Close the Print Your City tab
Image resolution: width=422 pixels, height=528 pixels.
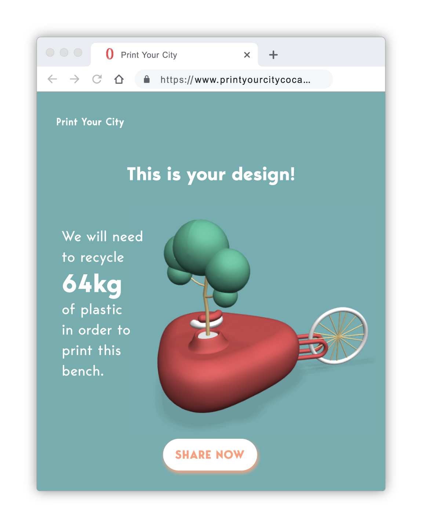pos(247,55)
